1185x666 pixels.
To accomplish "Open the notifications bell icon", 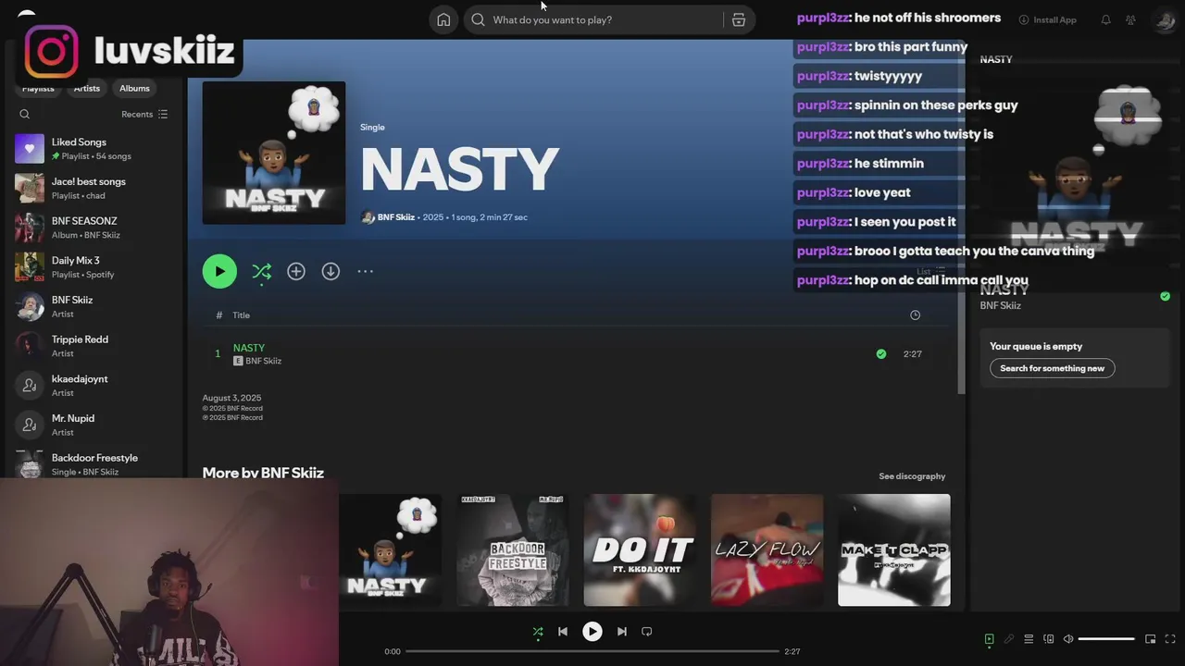I will (1105, 19).
